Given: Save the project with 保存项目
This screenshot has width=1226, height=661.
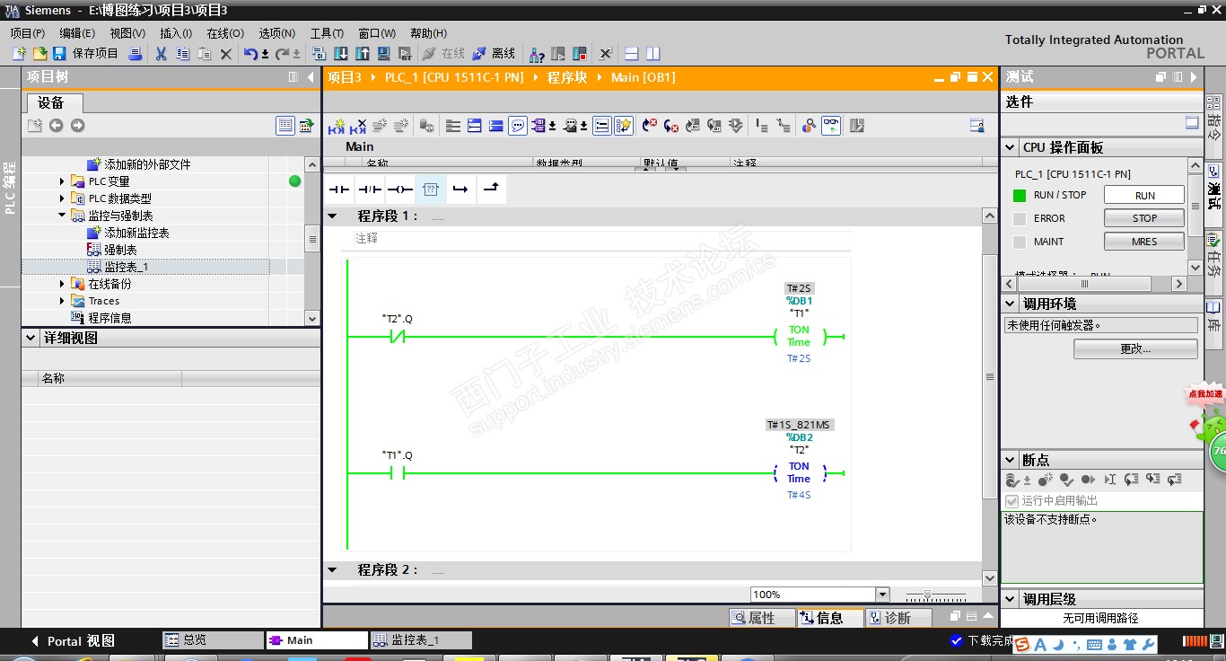Looking at the screenshot, I should (x=86, y=54).
